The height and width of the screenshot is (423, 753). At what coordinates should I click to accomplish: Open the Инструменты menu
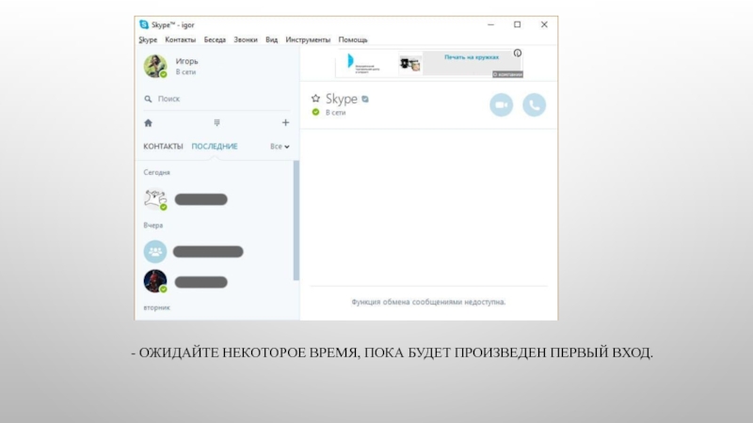(308, 39)
